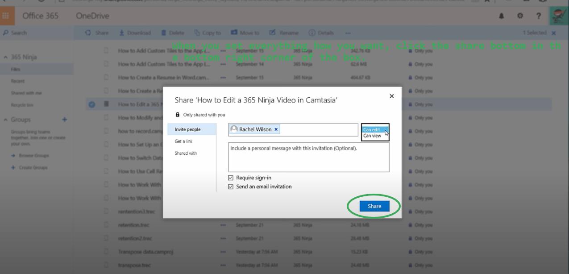Remove Rachel Wilson from the recipients
This screenshot has height=274, width=569.
click(x=276, y=129)
